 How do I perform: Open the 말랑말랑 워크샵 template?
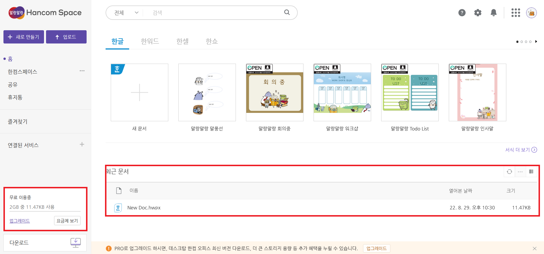click(x=342, y=92)
